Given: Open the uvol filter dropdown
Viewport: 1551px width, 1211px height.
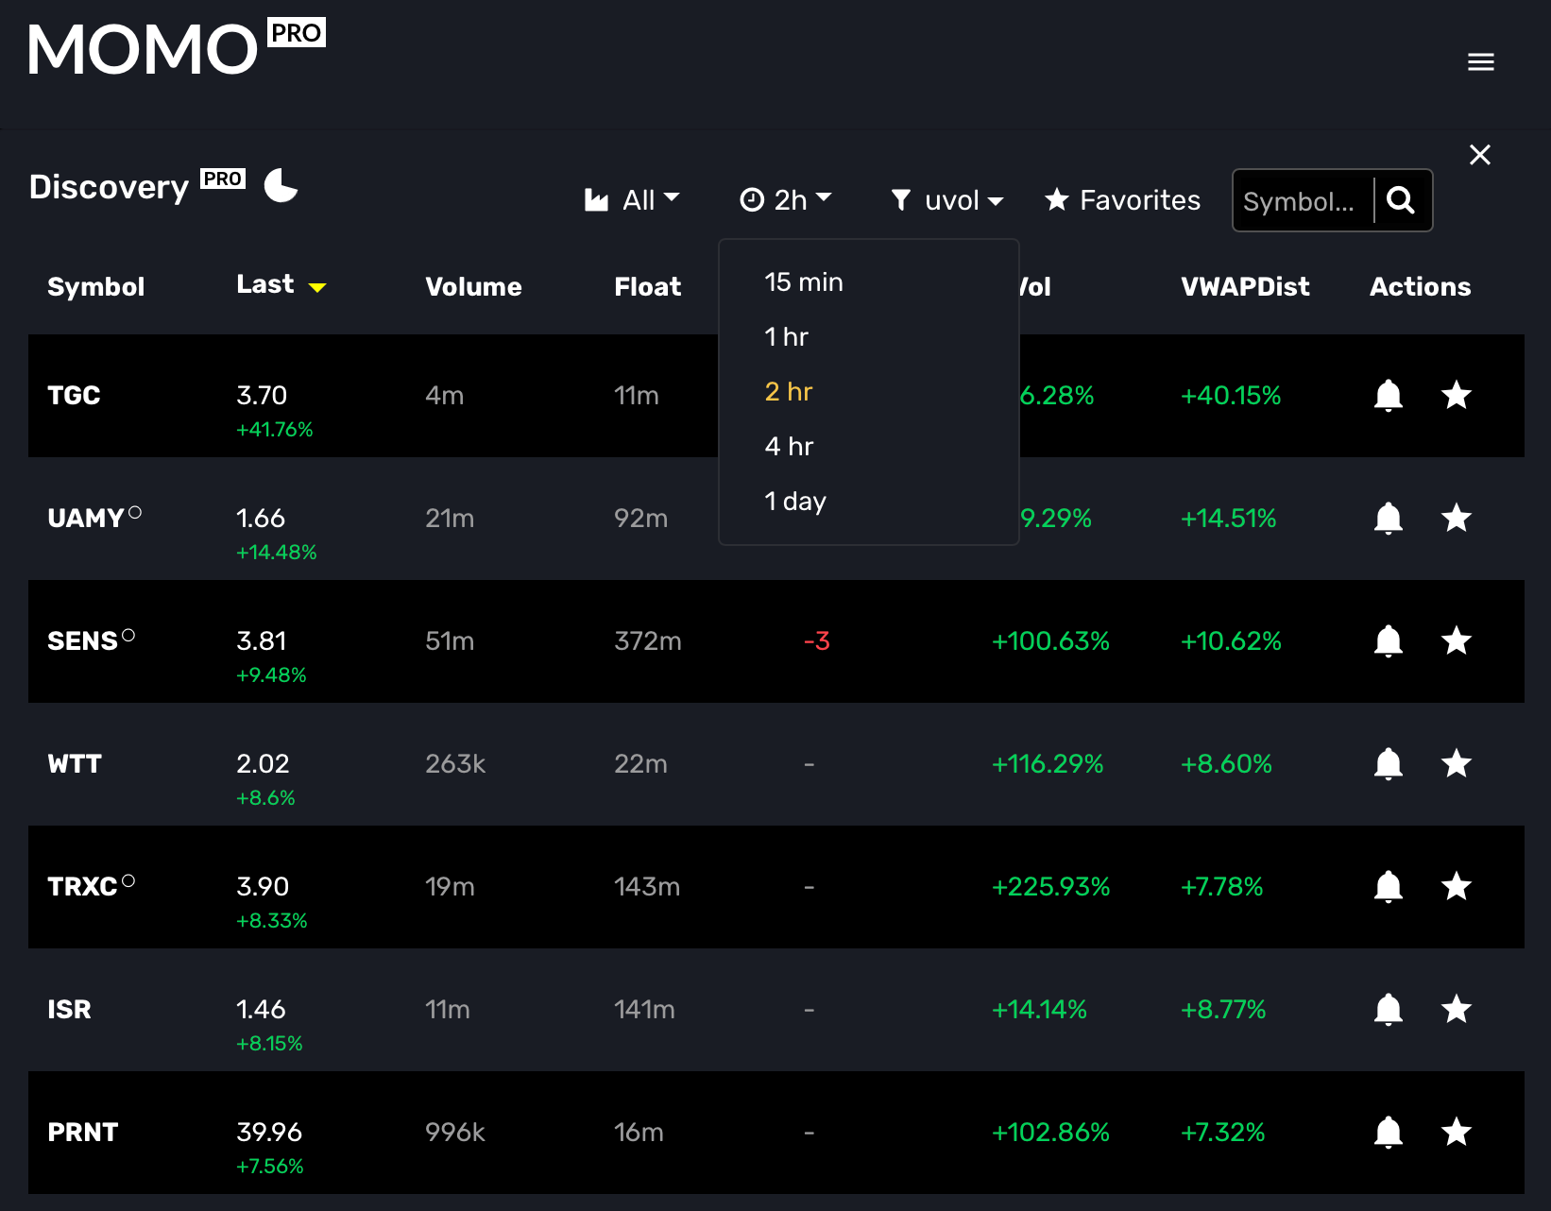Looking at the screenshot, I should tap(946, 200).
